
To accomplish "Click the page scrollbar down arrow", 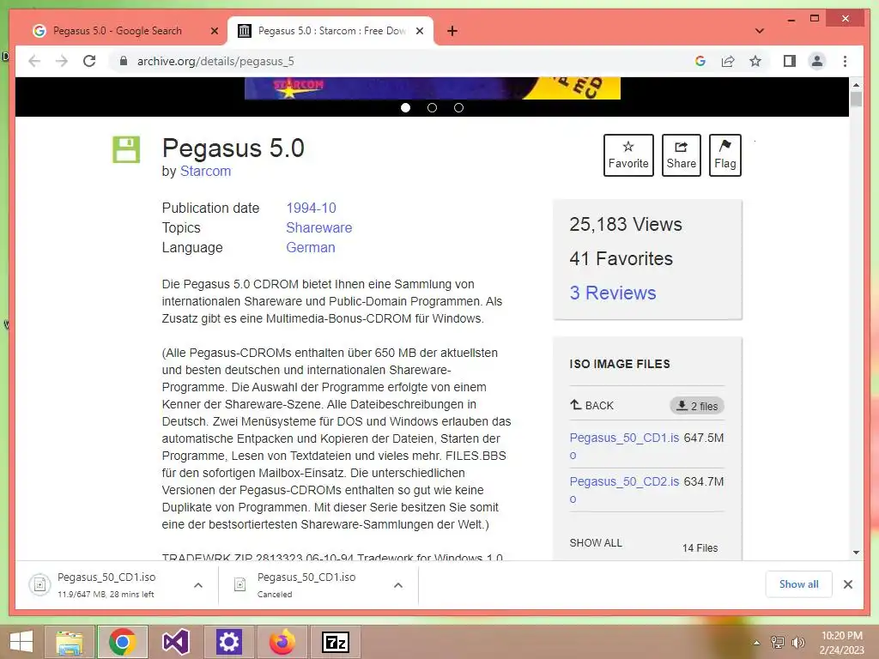I will click(x=856, y=552).
